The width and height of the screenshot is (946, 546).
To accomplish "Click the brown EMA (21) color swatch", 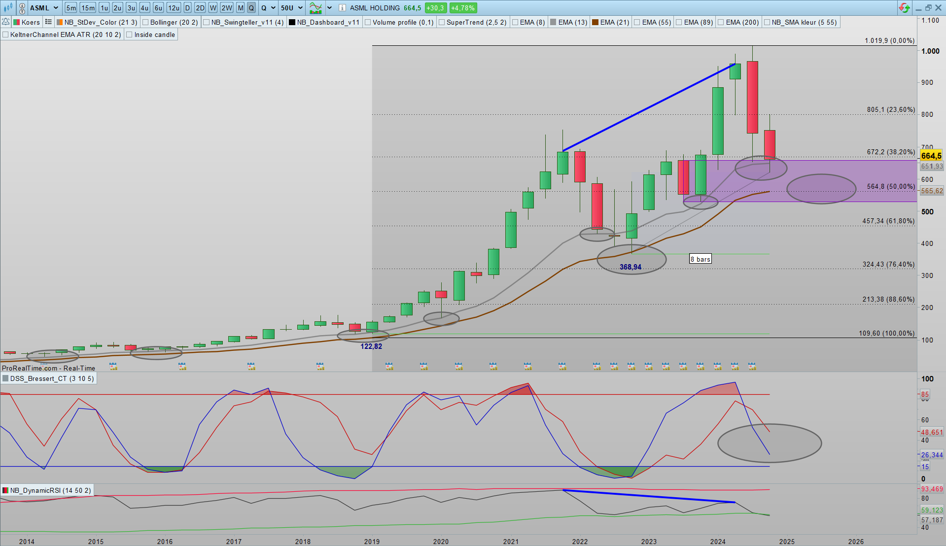I will [x=596, y=22].
